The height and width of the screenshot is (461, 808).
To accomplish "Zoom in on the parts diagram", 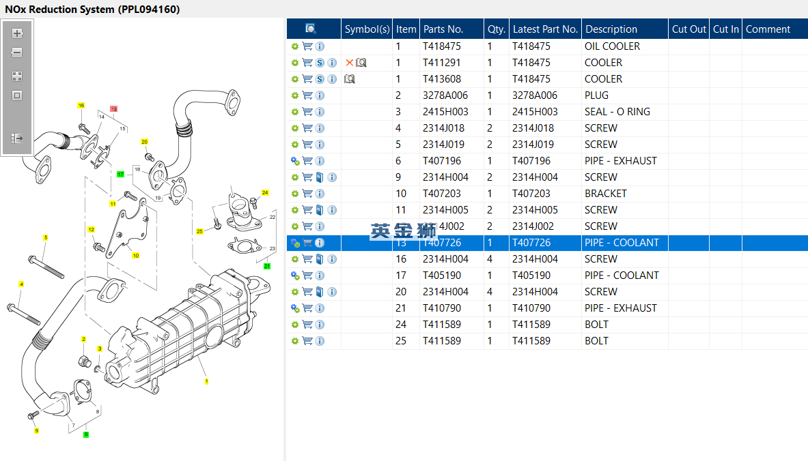I will pyautogui.click(x=17, y=33).
